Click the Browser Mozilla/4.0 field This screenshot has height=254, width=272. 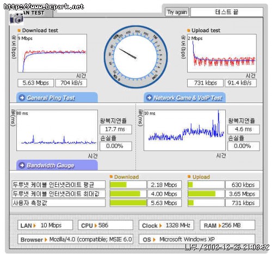click(75, 239)
